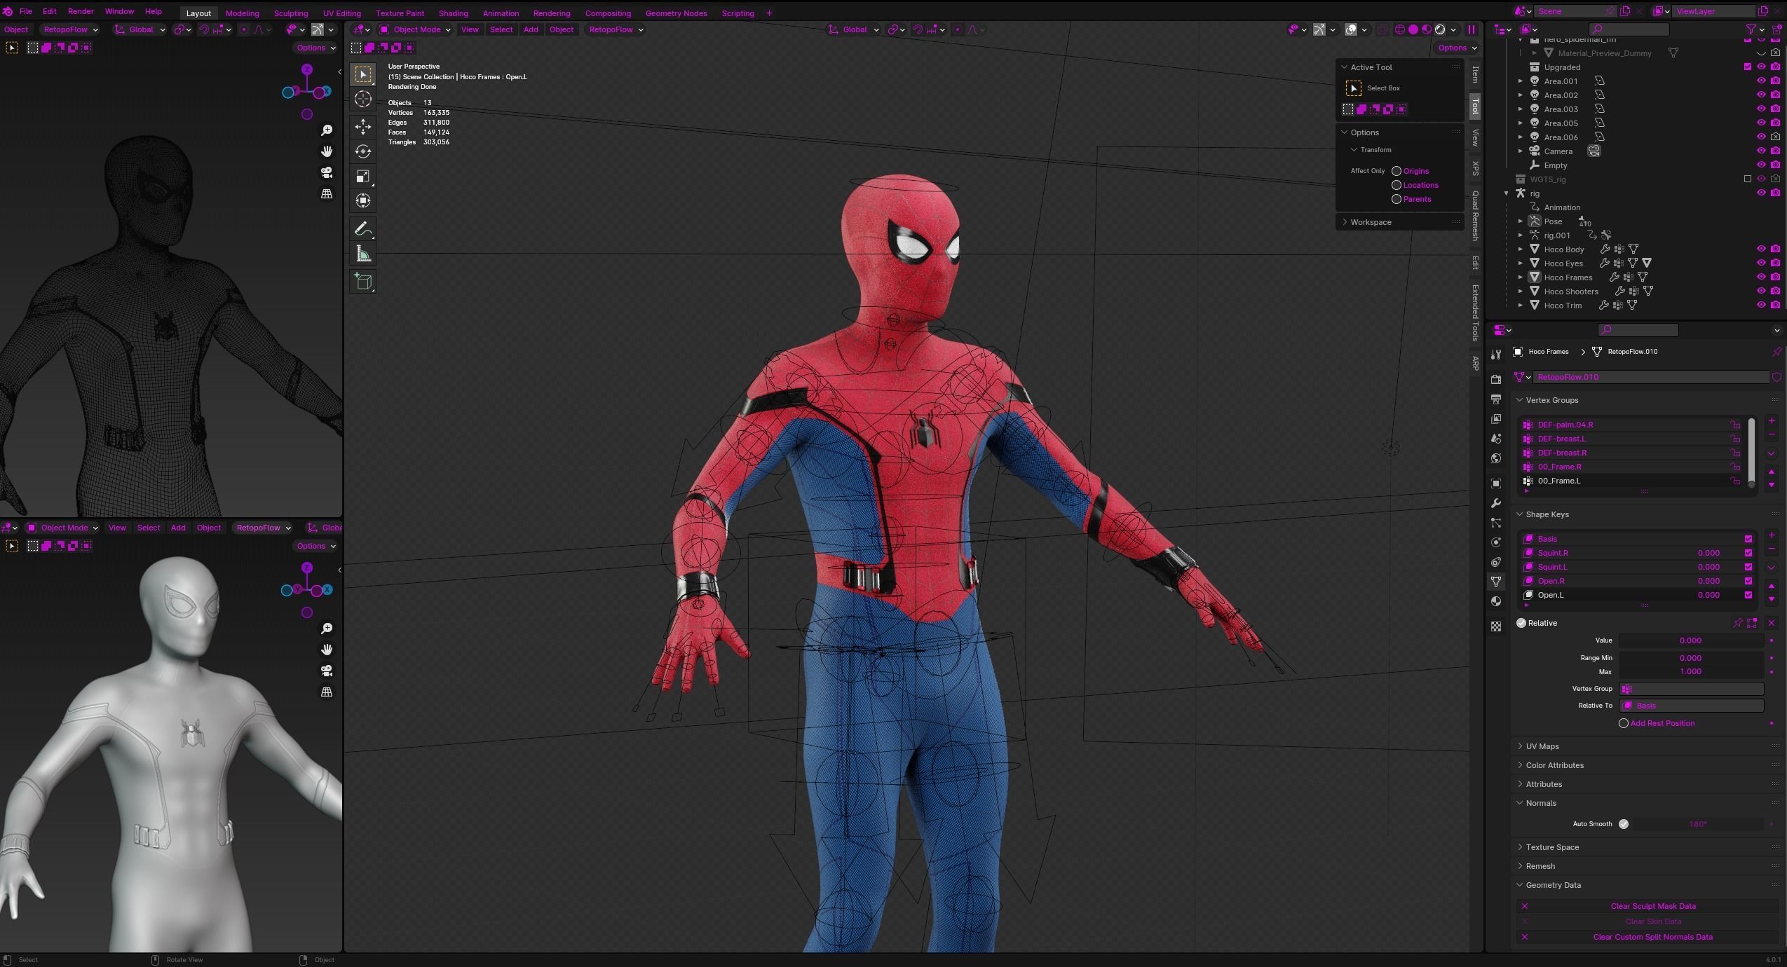Switch main viewport to wireframe shading
Screen dimensions: 1787x967
coord(1400,29)
